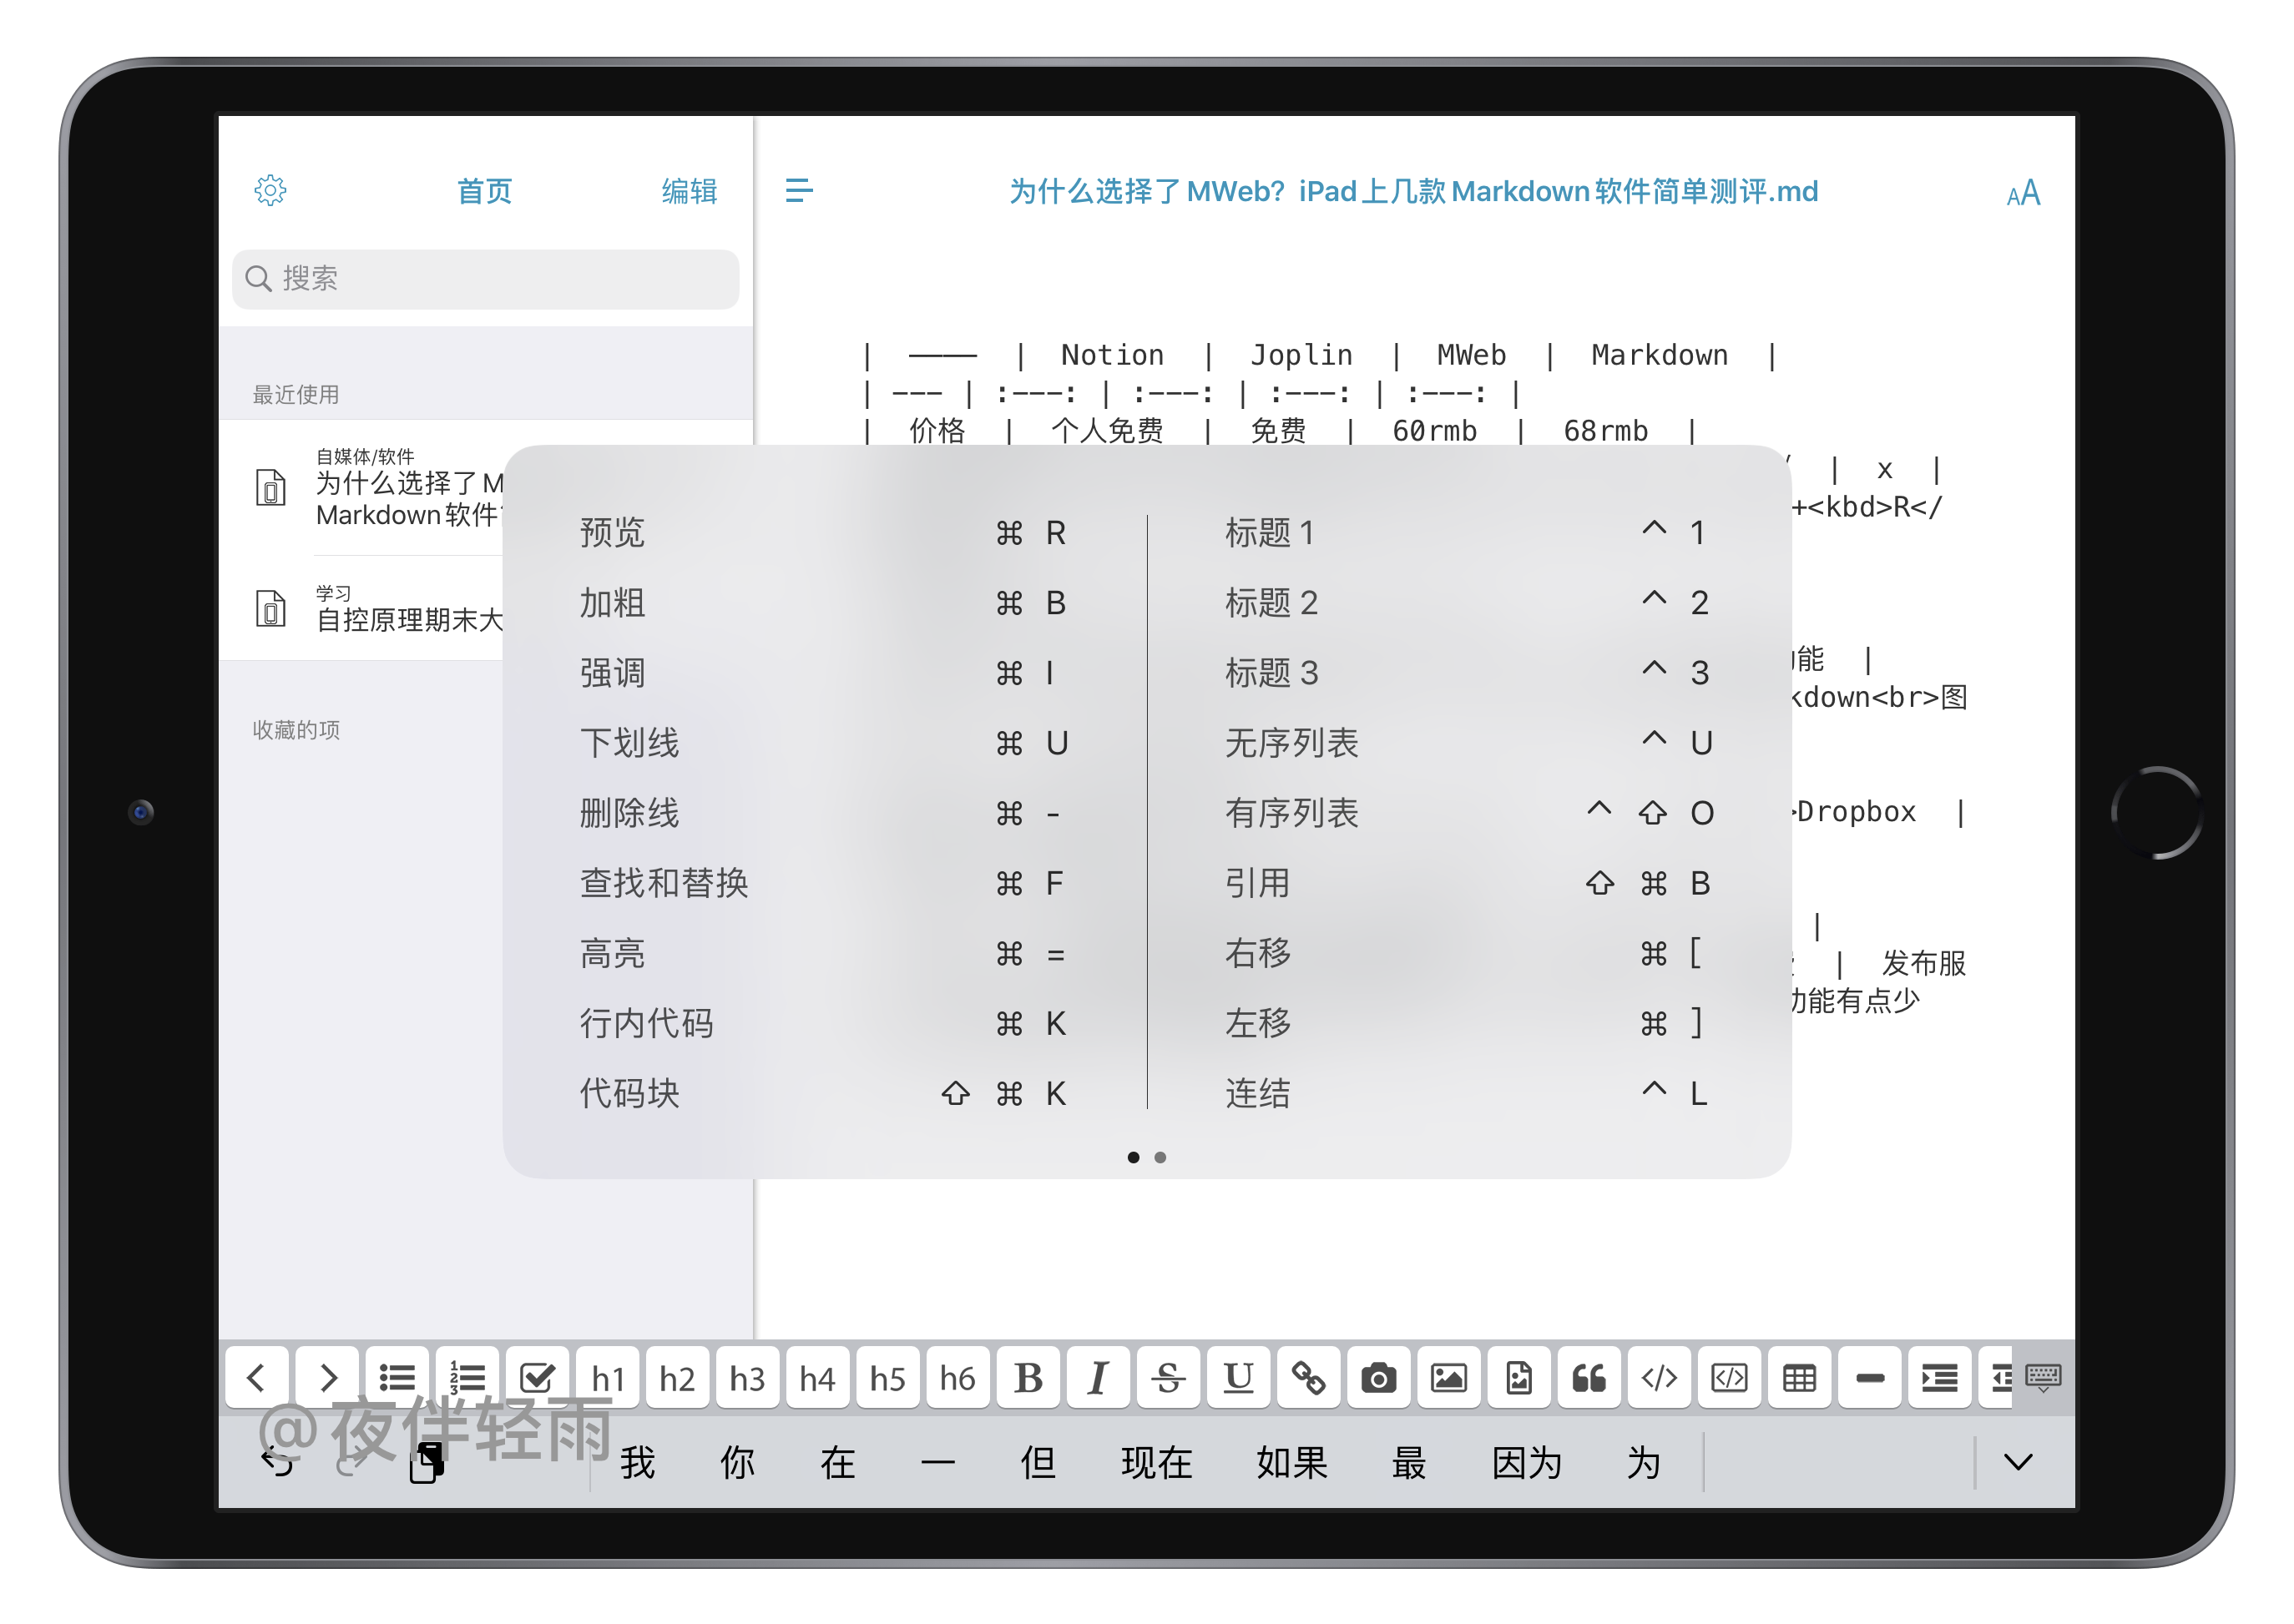The width and height of the screenshot is (2294, 1624).
Task: Apply strikethrough formatting
Action: click(1168, 1377)
